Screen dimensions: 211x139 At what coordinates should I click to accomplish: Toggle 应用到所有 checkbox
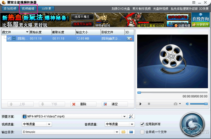(142, 124)
